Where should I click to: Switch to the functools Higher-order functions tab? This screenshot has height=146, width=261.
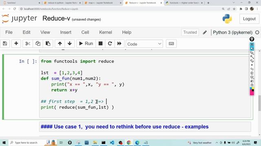tap(184, 3)
